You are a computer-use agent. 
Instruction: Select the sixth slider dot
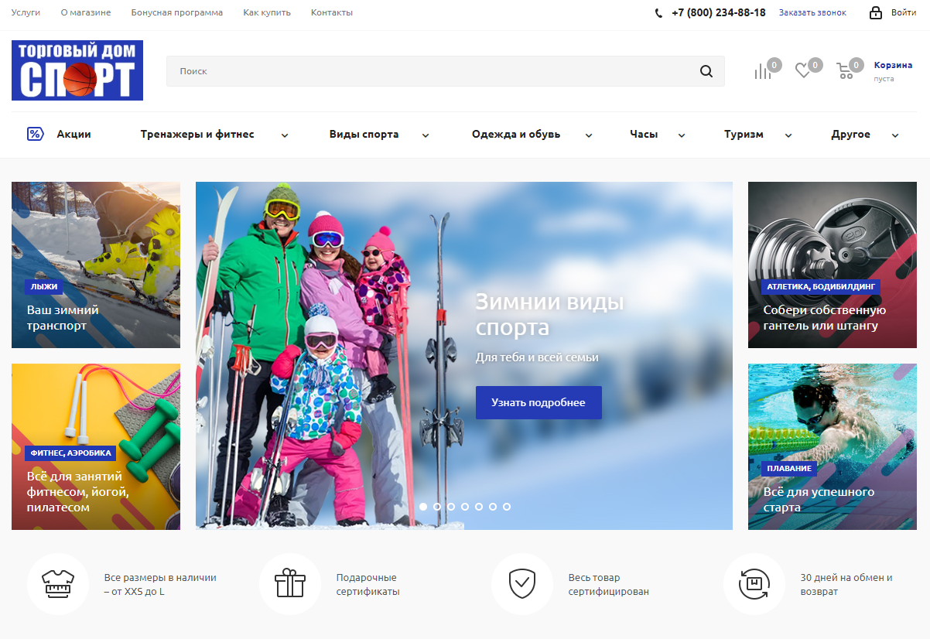click(493, 507)
